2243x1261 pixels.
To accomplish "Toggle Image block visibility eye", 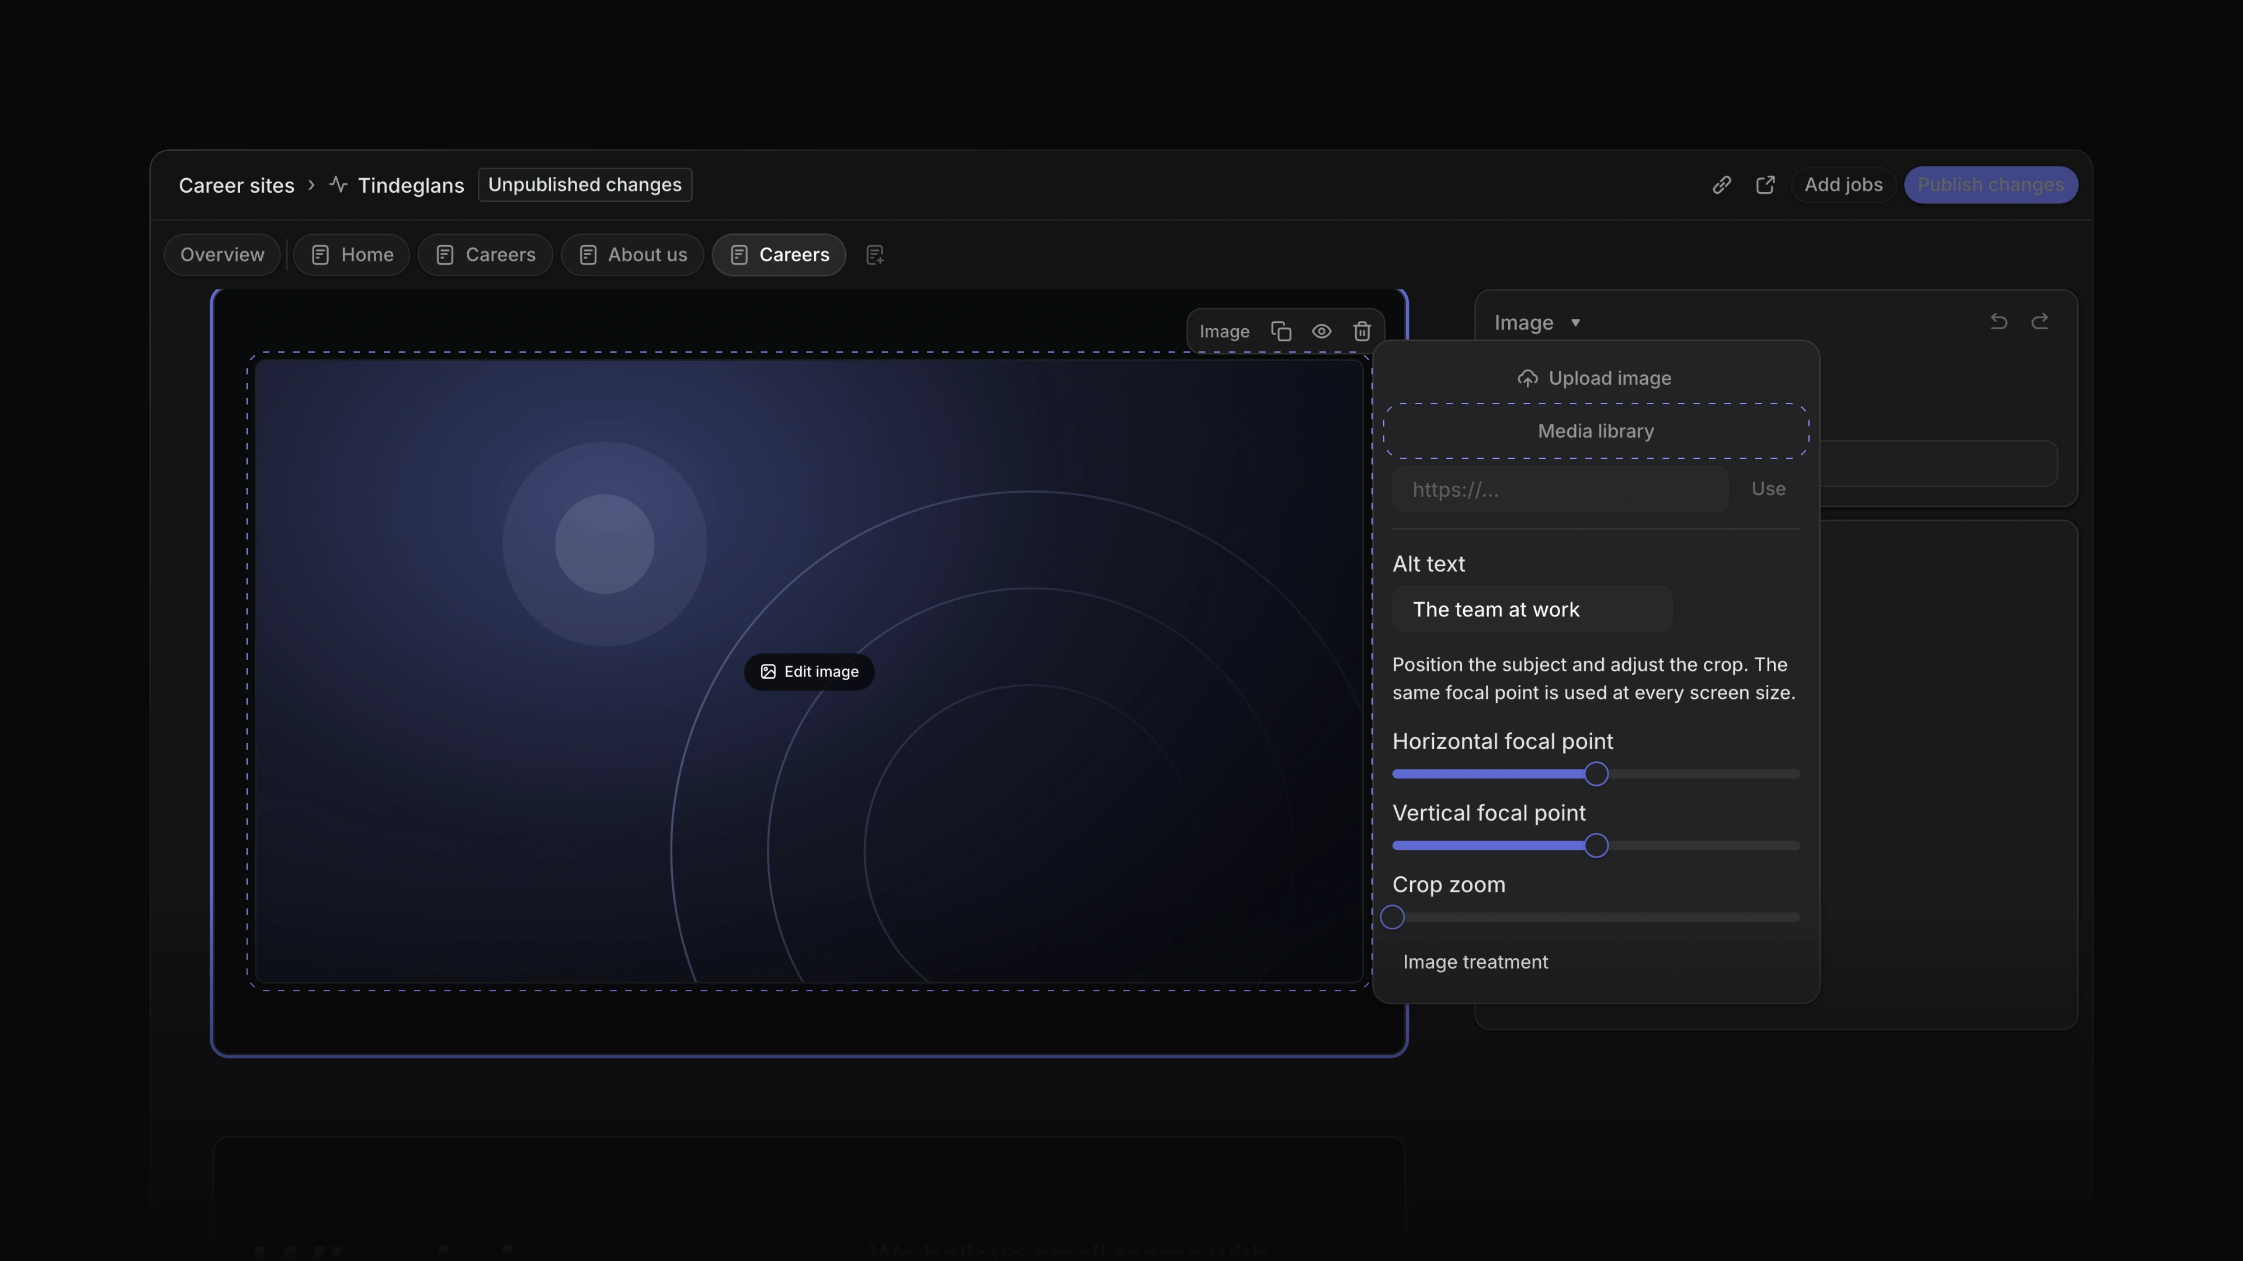I will tap(1322, 332).
